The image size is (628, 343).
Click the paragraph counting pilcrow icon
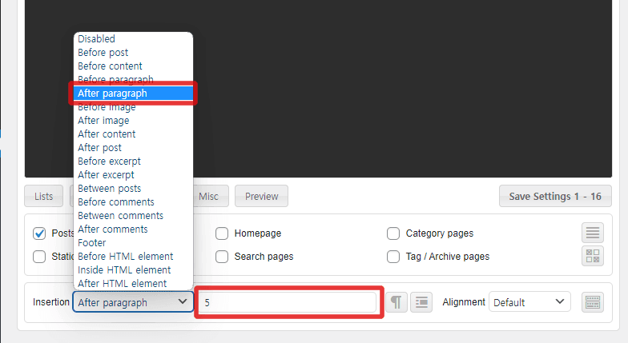(x=397, y=302)
